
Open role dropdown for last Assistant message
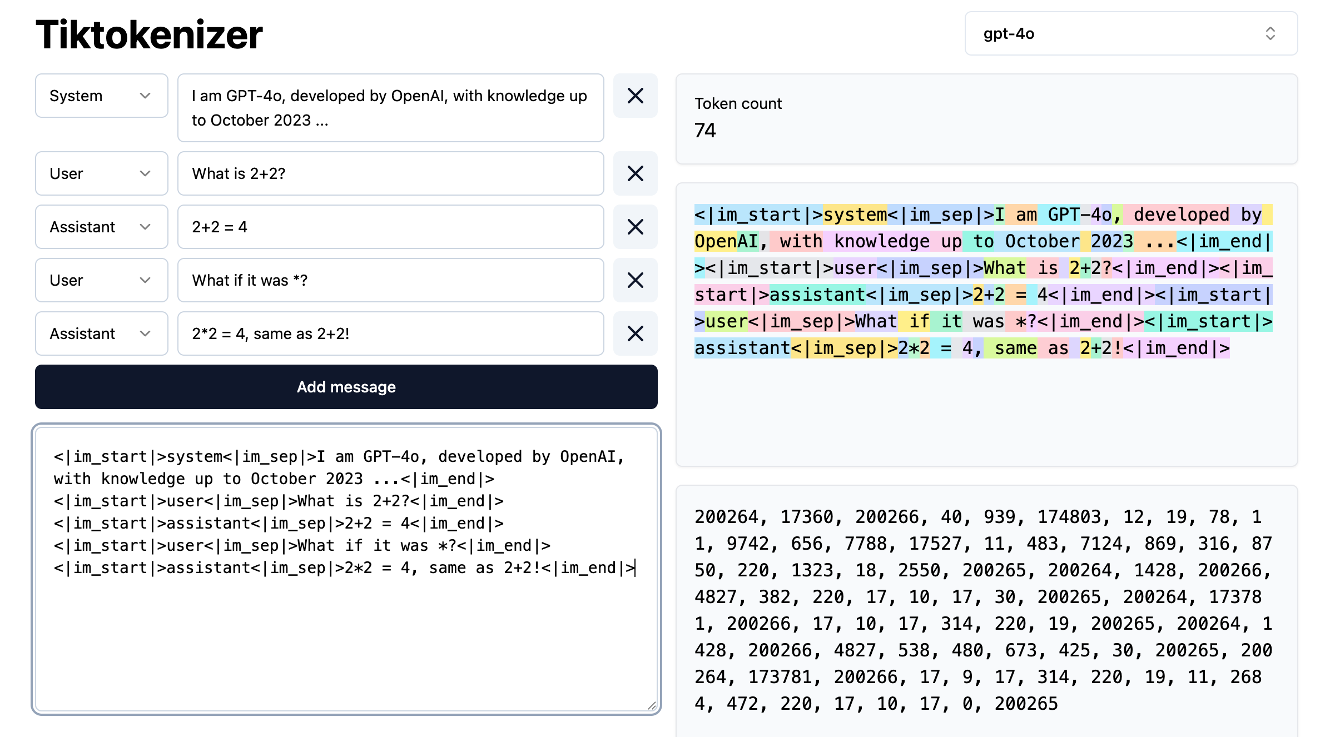tap(101, 333)
